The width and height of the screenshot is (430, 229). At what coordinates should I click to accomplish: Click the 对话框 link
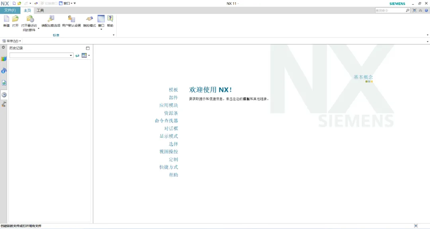[171, 128]
